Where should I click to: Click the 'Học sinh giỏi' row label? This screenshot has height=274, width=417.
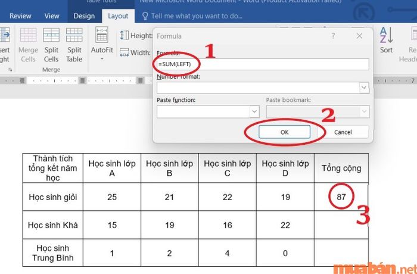point(53,197)
